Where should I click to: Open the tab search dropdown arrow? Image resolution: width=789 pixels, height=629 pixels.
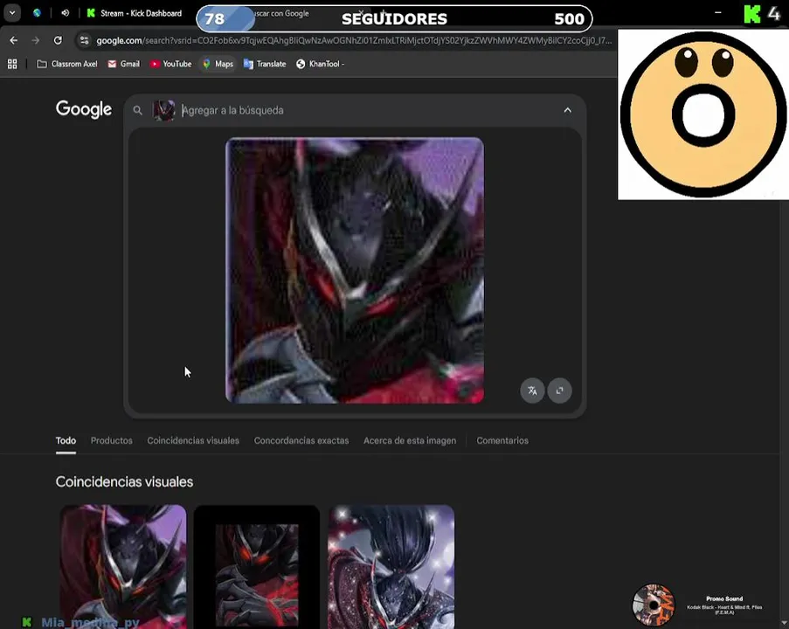[12, 13]
